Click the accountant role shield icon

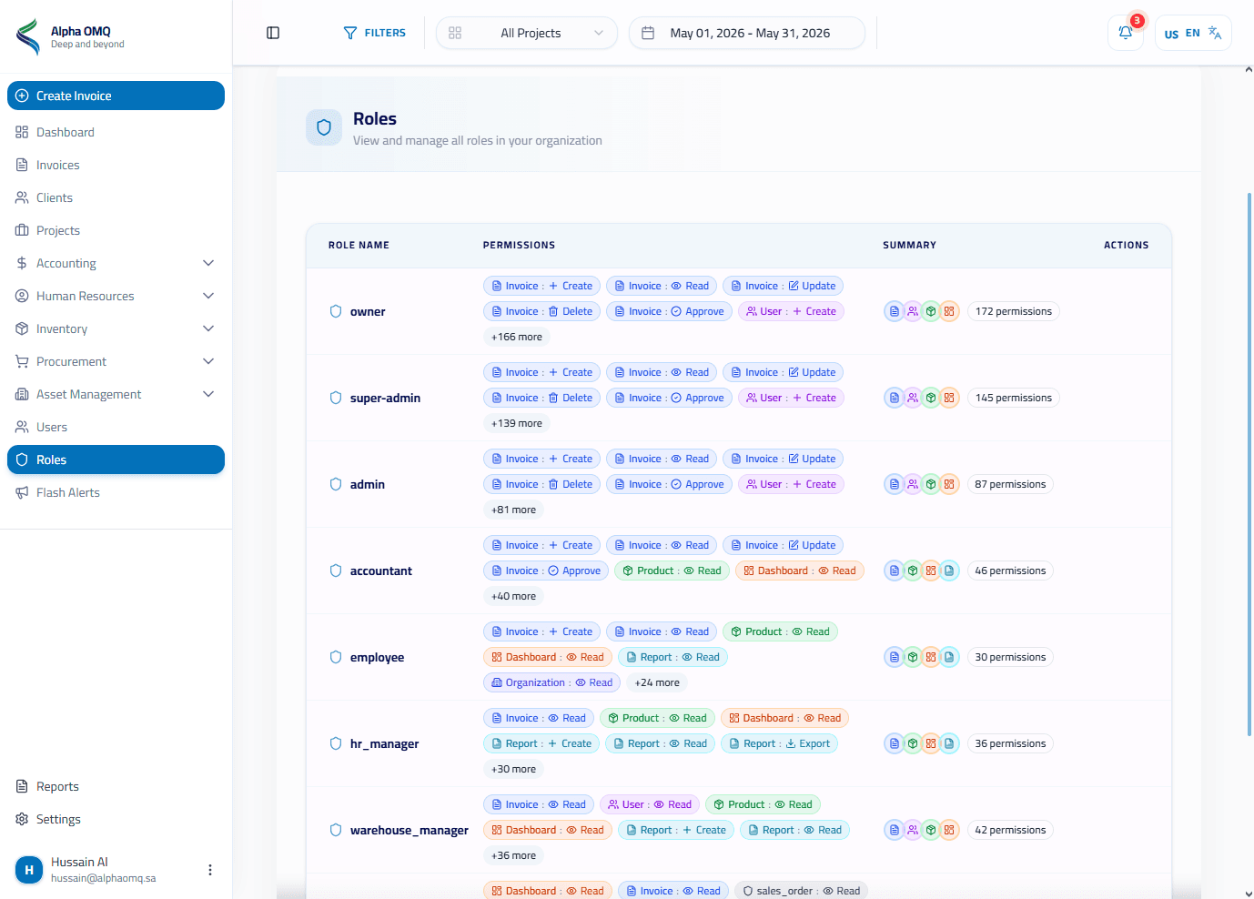(336, 571)
